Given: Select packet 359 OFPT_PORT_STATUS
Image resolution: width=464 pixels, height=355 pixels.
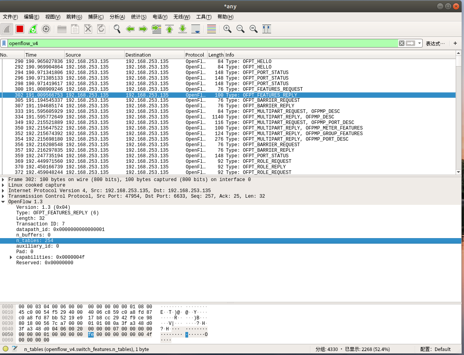Looking at the screenshot, I should point(229,156).
